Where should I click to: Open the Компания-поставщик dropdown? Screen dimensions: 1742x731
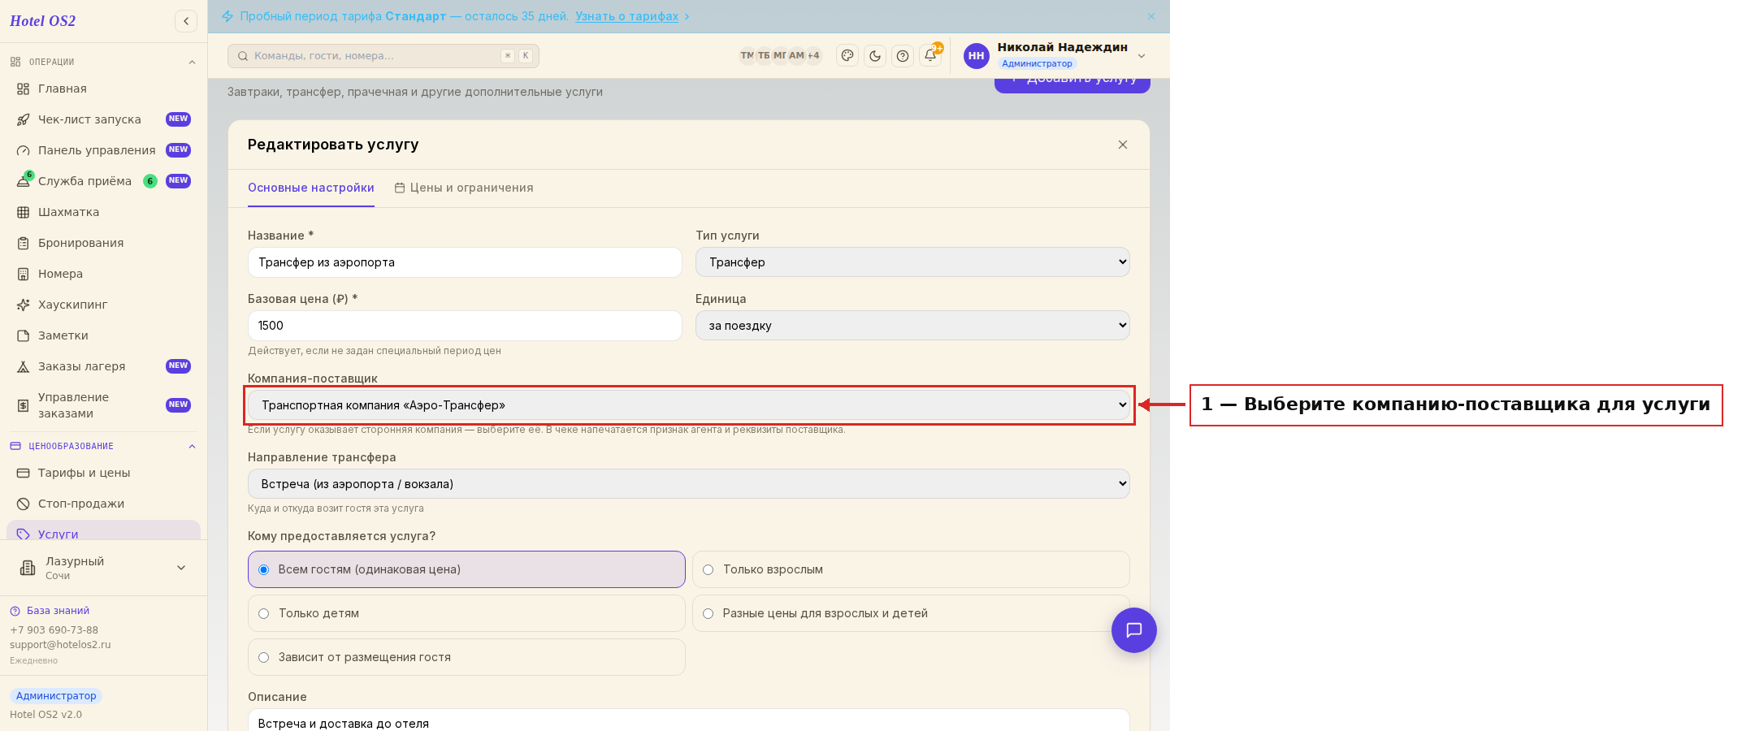pos(689,404)
